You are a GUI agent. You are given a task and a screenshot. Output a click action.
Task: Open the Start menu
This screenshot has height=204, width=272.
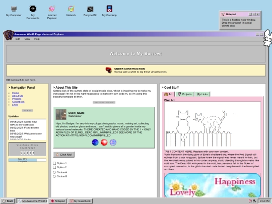coord(8,201)
